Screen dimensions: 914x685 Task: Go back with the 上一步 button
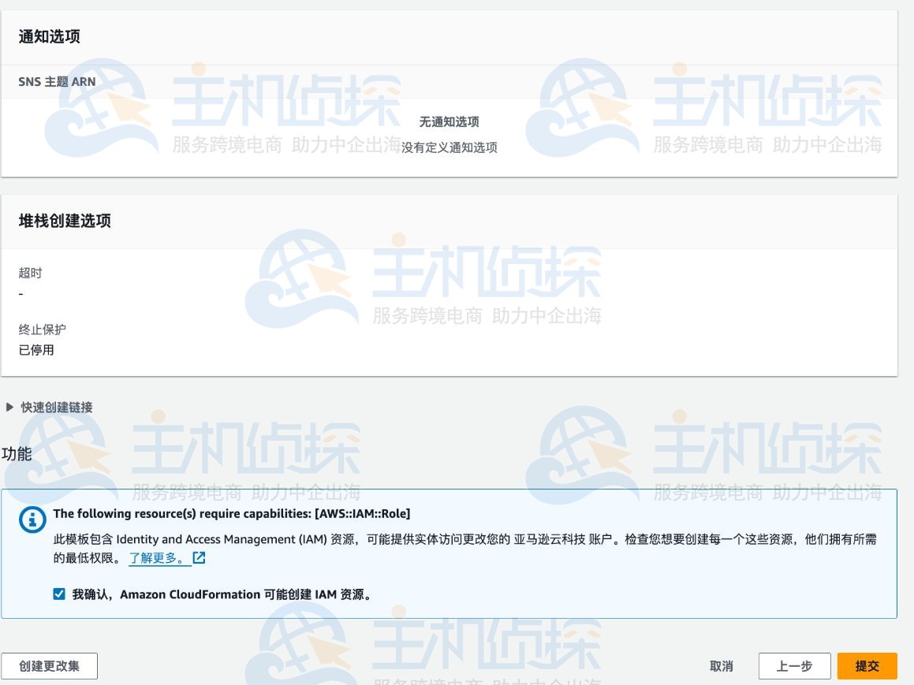(794, 666)
